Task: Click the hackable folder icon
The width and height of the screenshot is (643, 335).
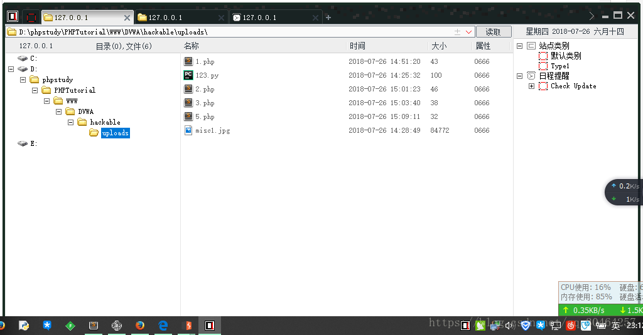Action: click(82, 122)
